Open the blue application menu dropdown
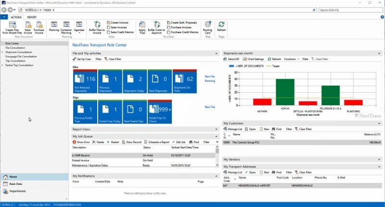The image size is (385, 207). 4,17
